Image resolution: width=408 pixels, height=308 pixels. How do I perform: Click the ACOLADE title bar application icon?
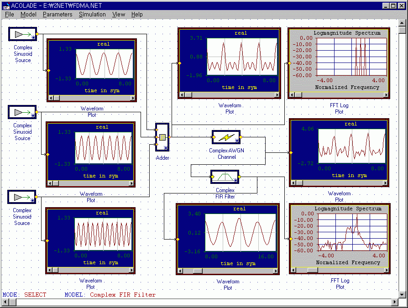tap(6, 5)
